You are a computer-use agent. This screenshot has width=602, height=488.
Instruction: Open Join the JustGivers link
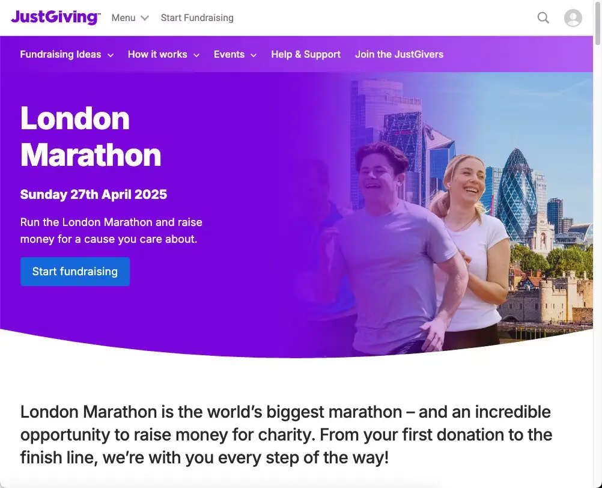(399, 55)
